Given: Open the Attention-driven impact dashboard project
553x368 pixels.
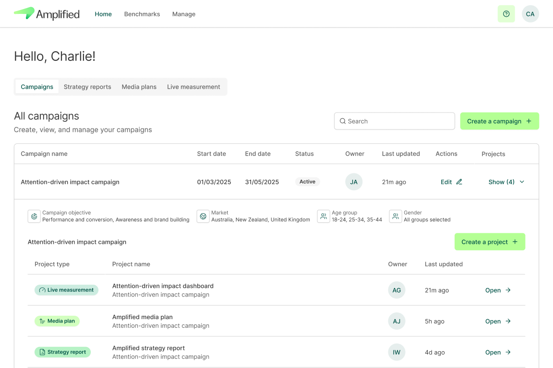Looking at the screenshot, I should [x=498, y=290].
